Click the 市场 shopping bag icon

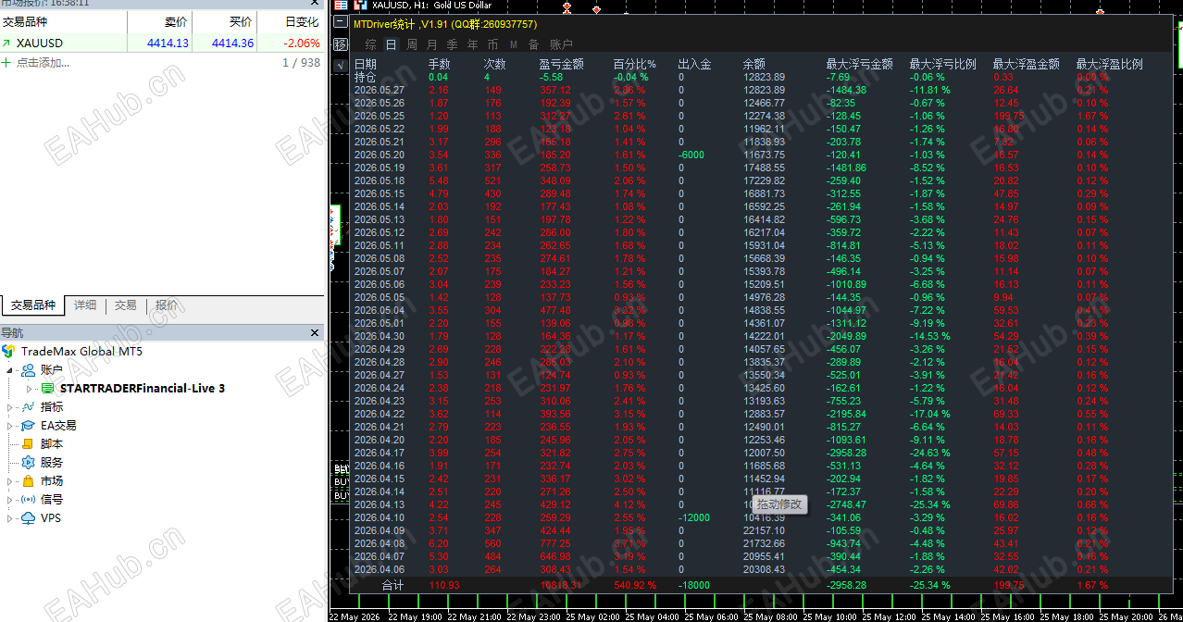click(28, 481)
